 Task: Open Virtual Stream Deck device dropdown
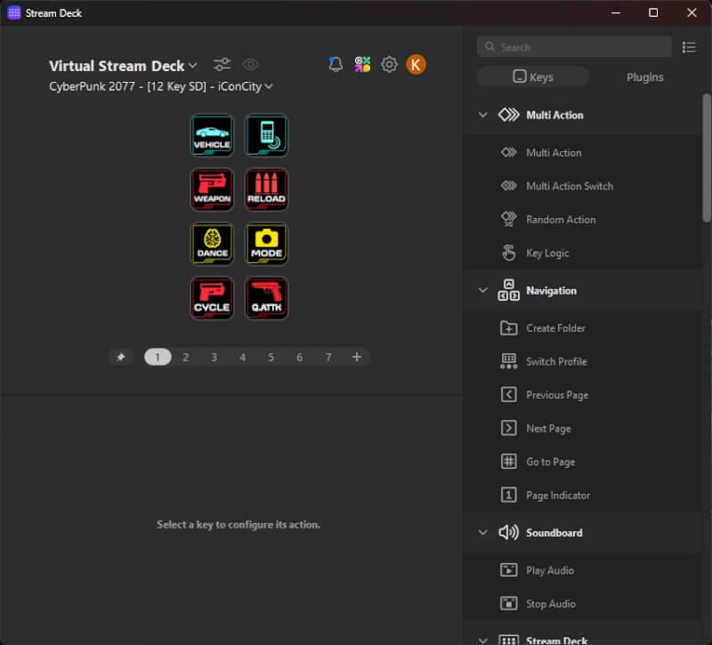123,66
